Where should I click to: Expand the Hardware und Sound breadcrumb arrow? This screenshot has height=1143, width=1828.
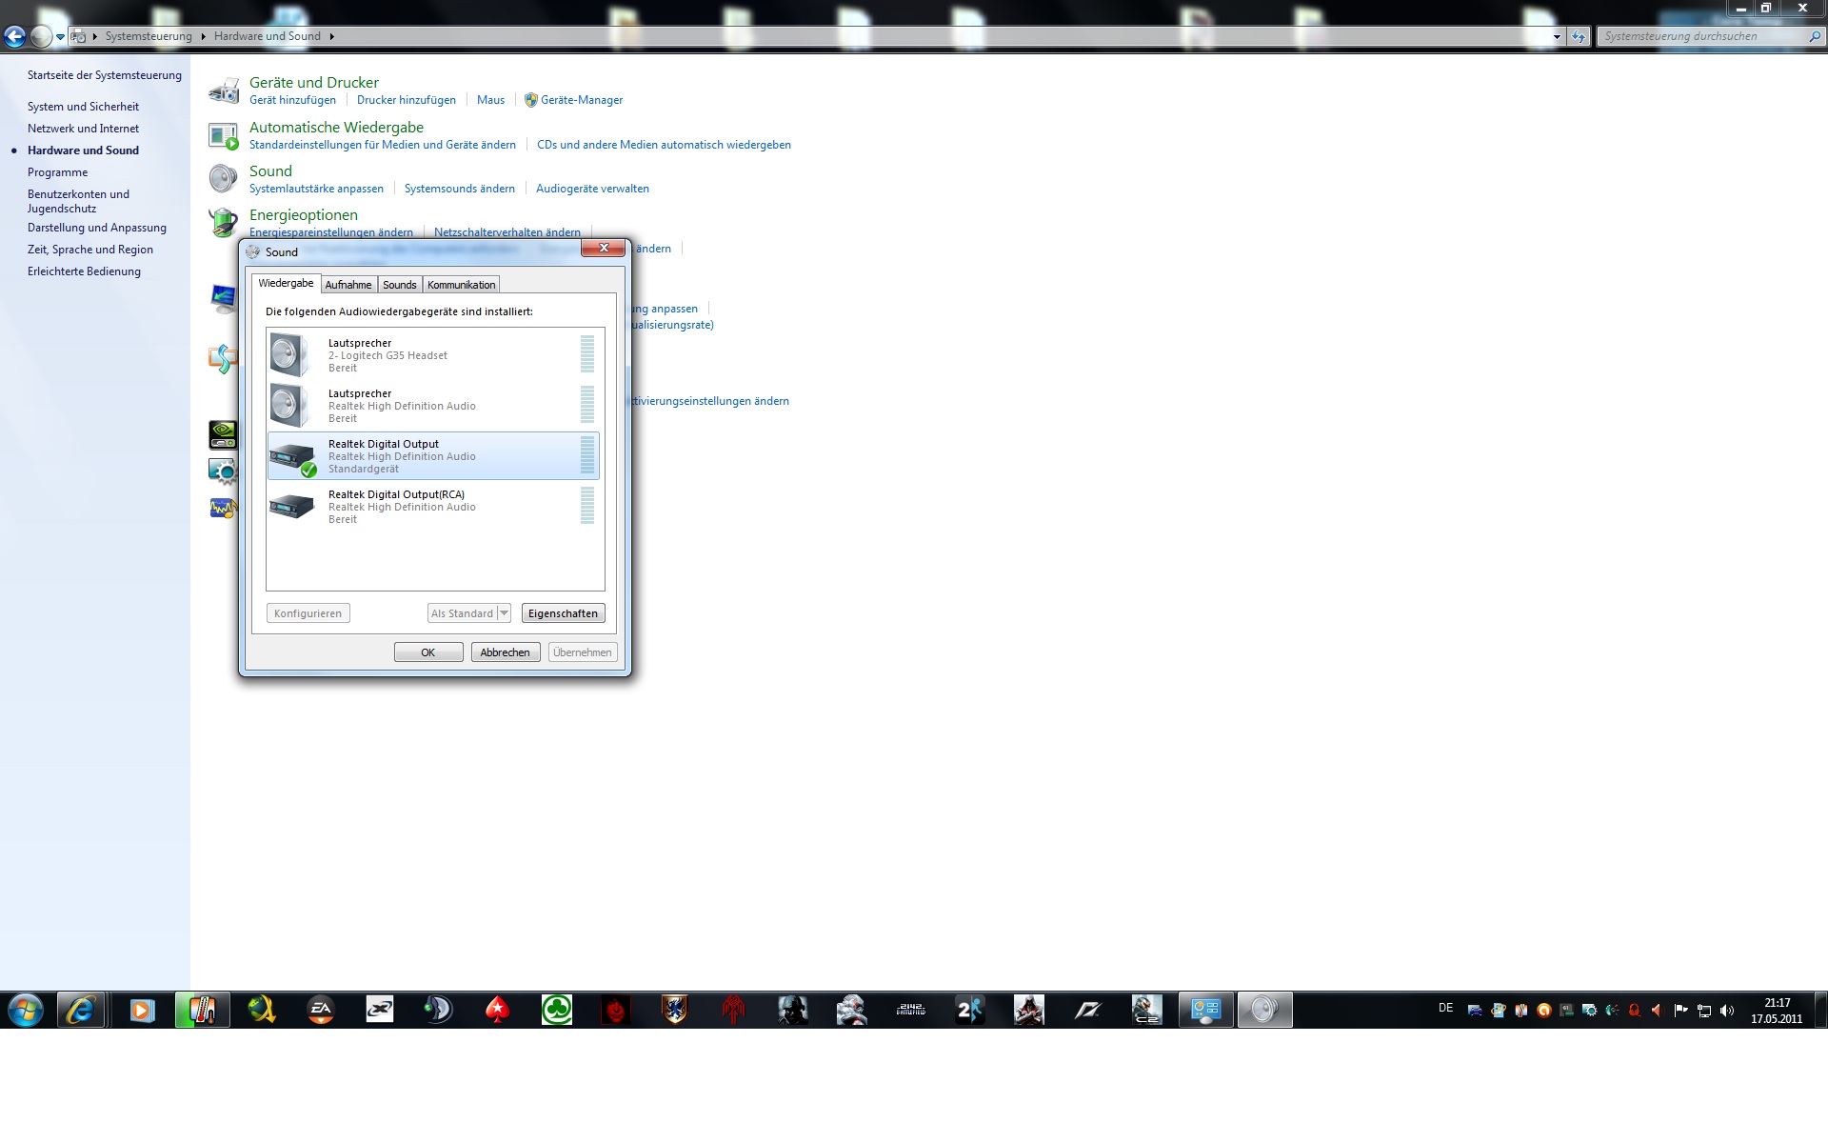click(x=331, y=36)
